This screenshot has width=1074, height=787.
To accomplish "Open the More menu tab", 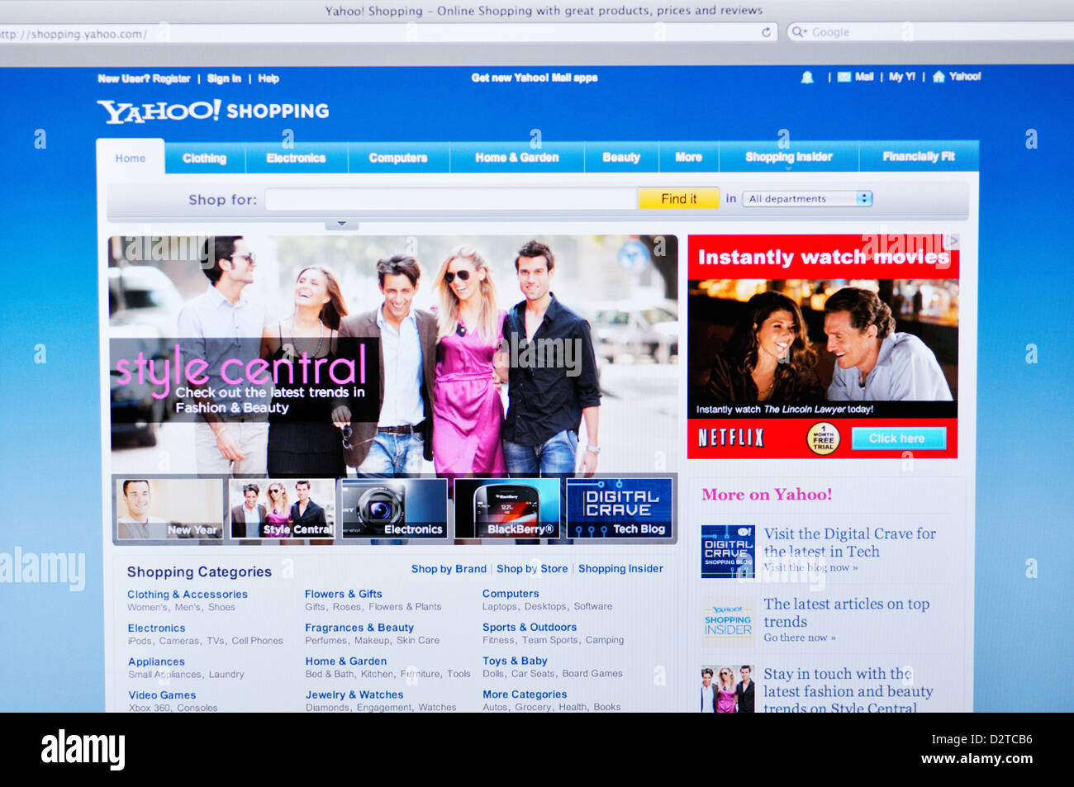I will tap(688, 157).
